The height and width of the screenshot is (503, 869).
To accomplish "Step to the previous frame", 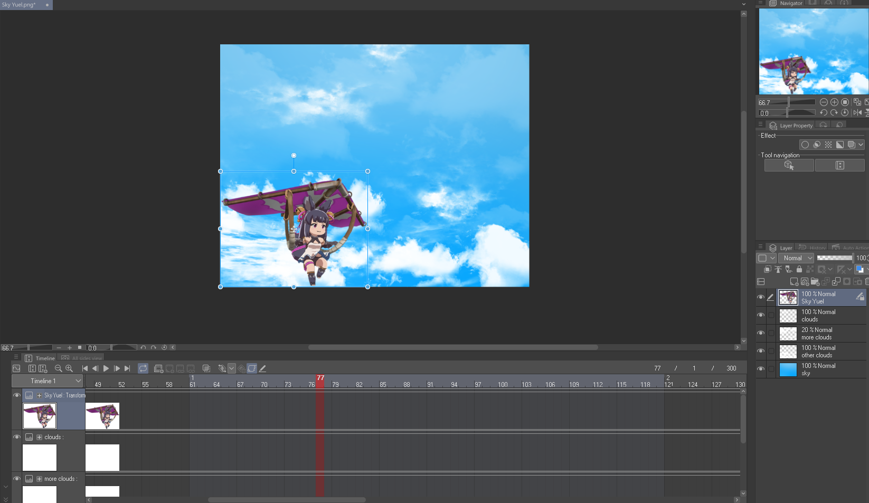I will (95, 368).
